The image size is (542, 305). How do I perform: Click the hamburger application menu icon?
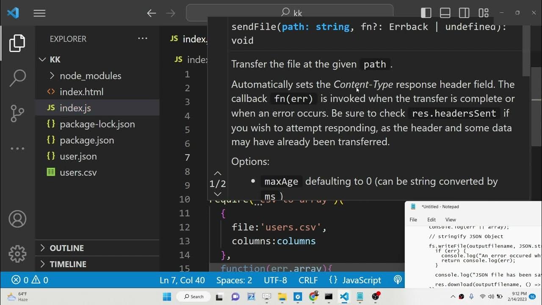tap(39, 13)
